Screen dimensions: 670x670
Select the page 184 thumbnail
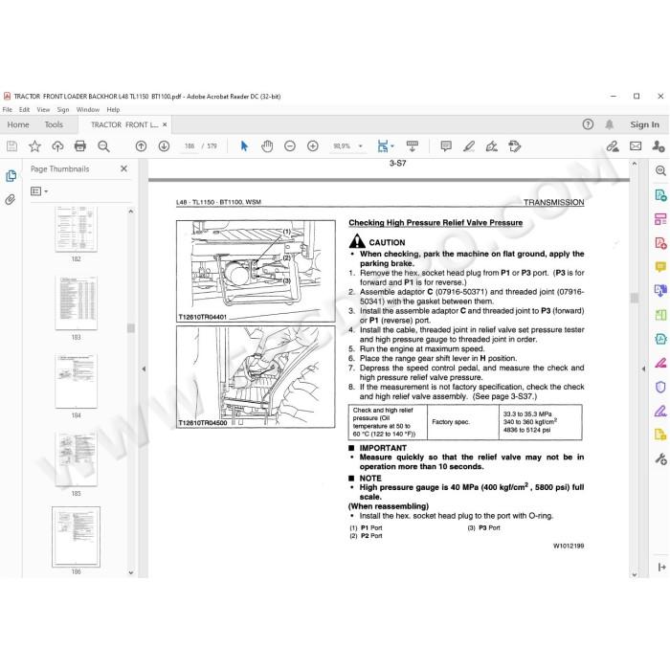click(x=76, y=381)
